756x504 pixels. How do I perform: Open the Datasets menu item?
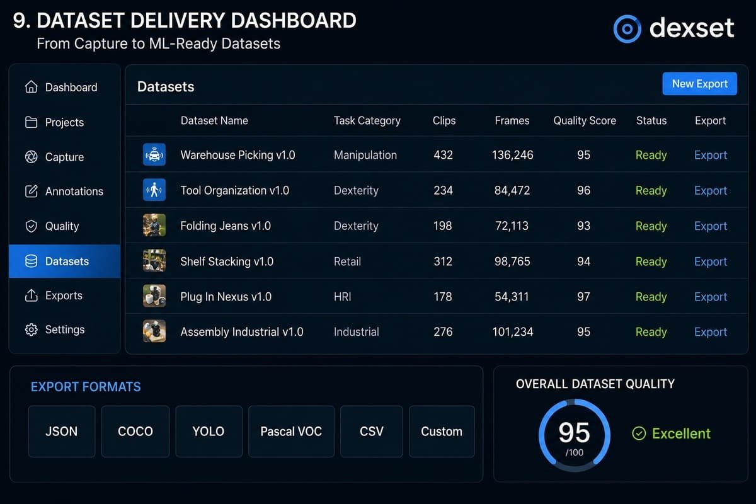pos(64,261)
